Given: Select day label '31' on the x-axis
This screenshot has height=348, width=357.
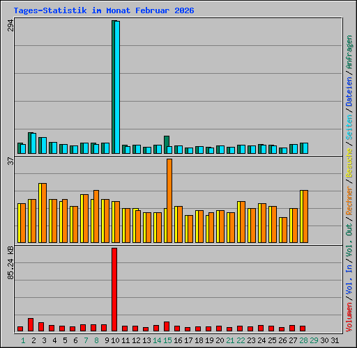Looking at the screenshot, I should pos(335,340).
